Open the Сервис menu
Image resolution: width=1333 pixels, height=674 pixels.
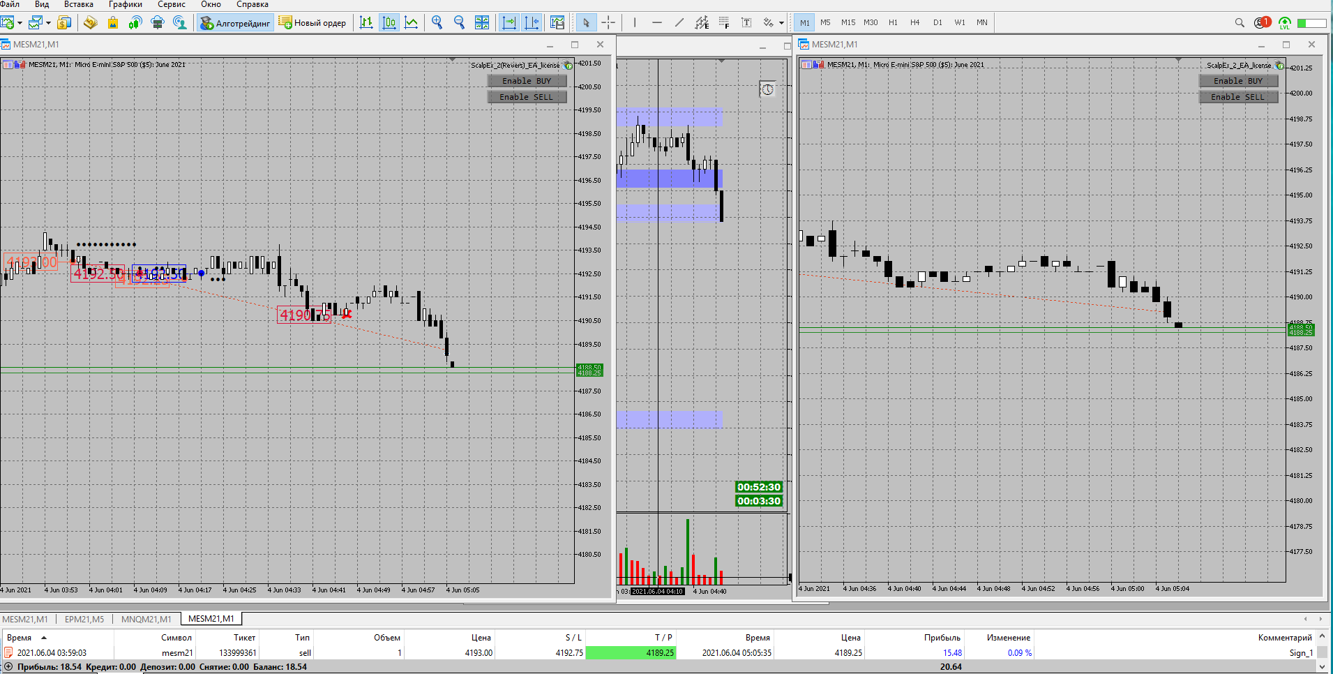[172, 4]
